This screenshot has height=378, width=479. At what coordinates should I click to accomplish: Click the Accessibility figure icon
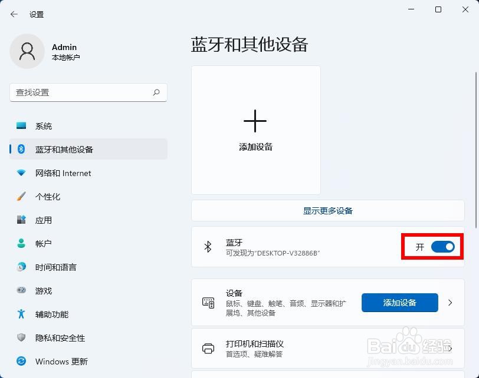pyautogui.click(x=21, y=314)
